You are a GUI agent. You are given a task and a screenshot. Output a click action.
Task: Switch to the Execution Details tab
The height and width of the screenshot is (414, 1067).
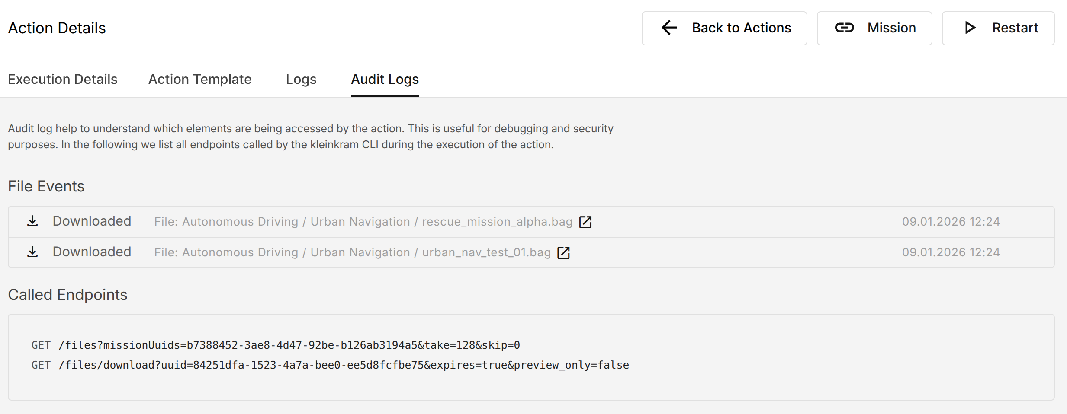click(x=62, y=79)
